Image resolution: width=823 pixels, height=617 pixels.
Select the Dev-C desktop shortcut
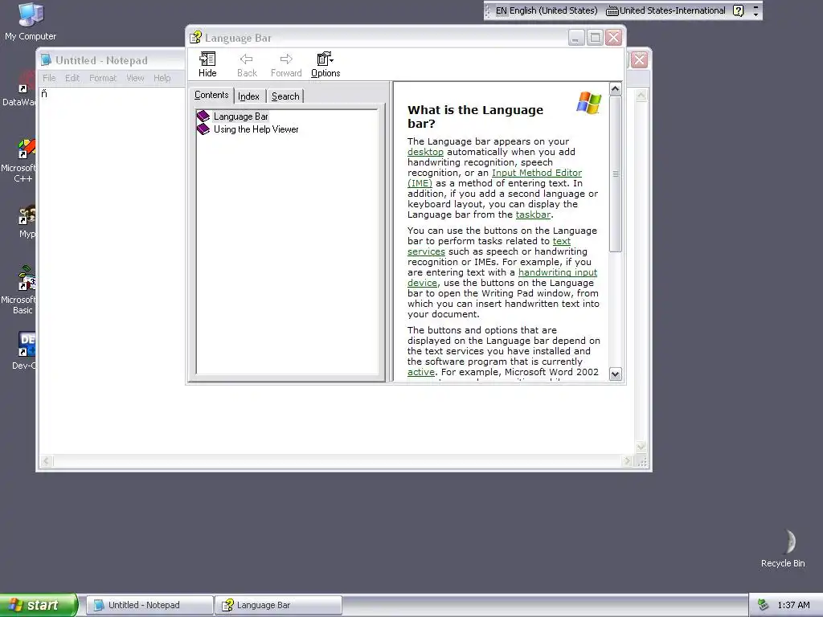click(24, 350)
